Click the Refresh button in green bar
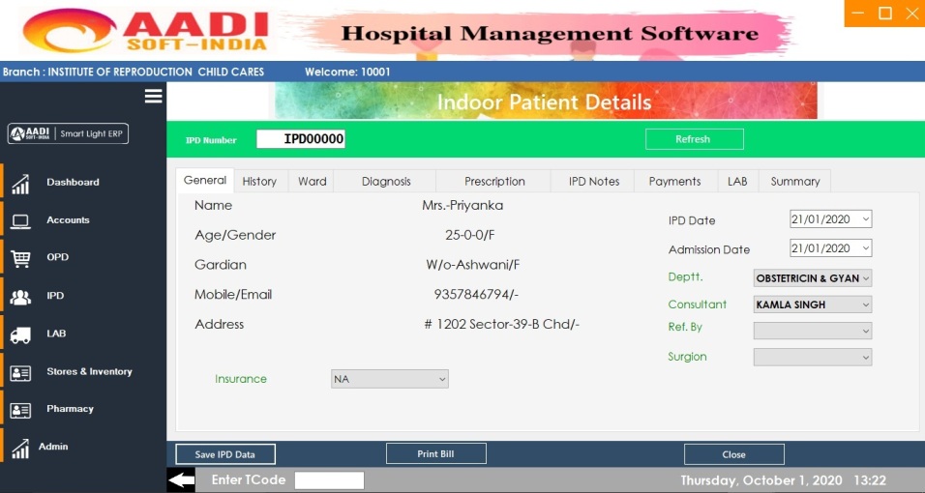The image size is (925, 493). [694, 139]
